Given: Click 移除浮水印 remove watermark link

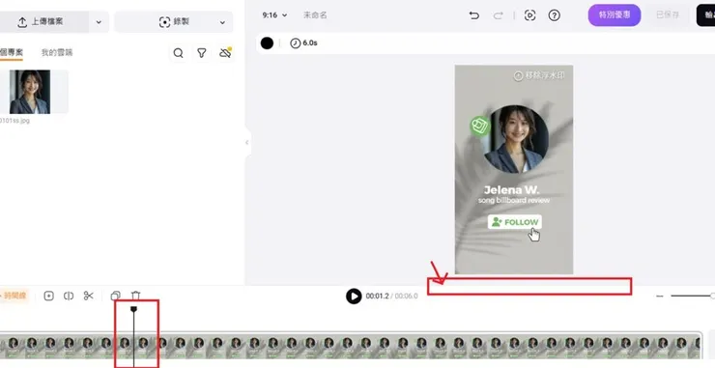Looking at the screenshot, I should [x=538, y=75].
